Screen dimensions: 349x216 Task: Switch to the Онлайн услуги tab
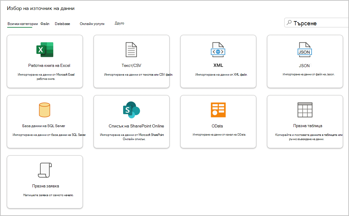(x=92, y=23)
